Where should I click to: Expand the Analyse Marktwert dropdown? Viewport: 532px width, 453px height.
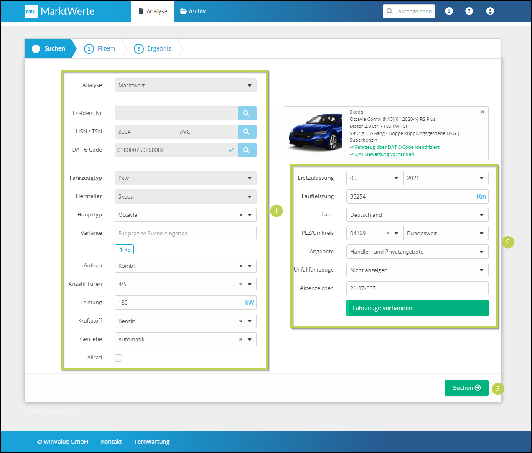185,86
